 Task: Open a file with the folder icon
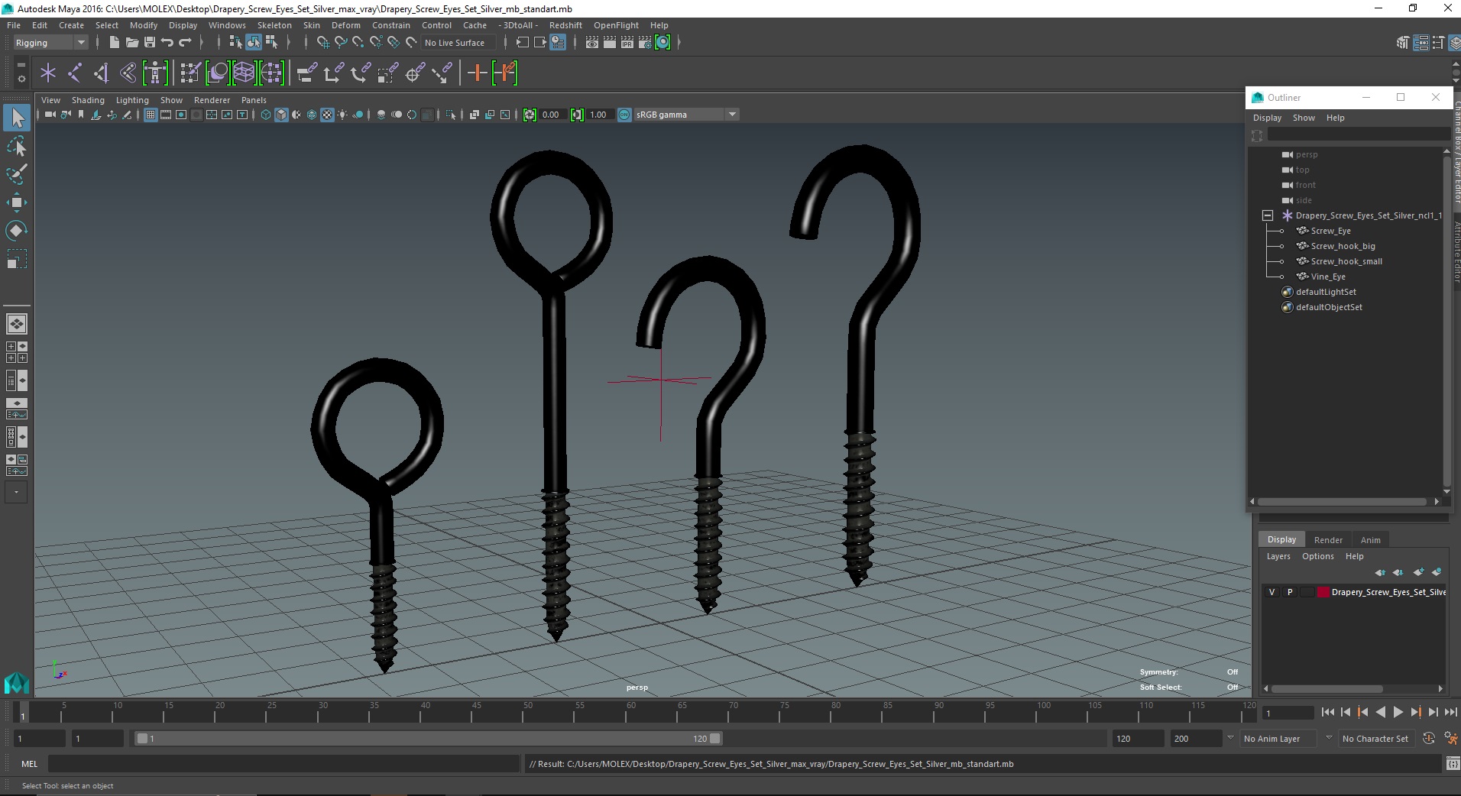tap(132, 43)
